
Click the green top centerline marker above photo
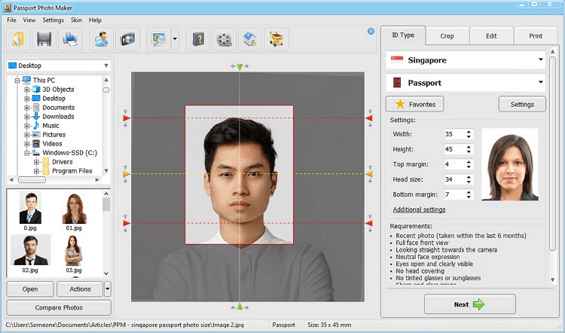(x=240, y=66)
